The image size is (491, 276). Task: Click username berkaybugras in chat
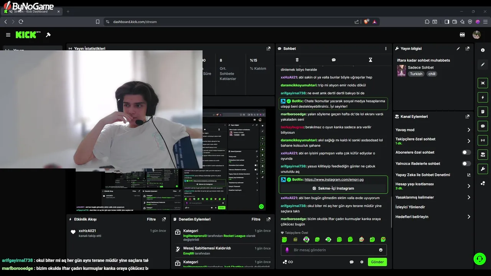(292, 127)
